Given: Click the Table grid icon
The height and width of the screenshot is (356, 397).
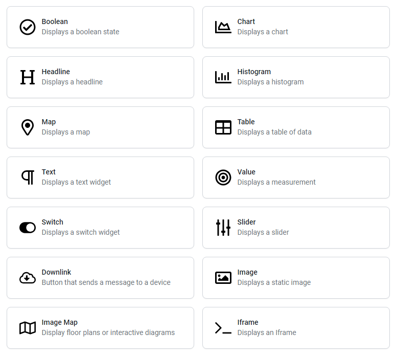Looking at the screenshot, I should point(223,127).
